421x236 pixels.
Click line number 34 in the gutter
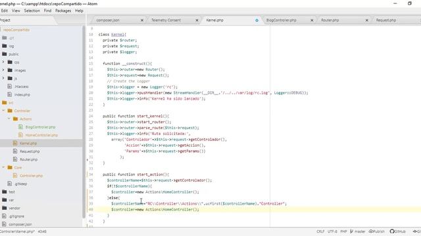pos(91,174)
